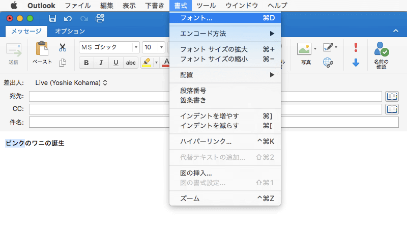Toggle Strikethrough (abc) formatting
Viewport: 407px width, 229px height.
coord(131,63)
